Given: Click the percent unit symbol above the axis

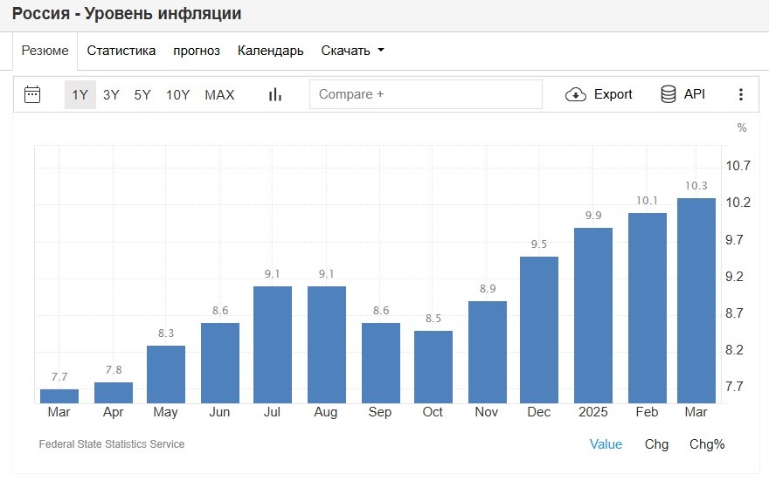Looking at the screenshot, I should [x=742, y=127].
